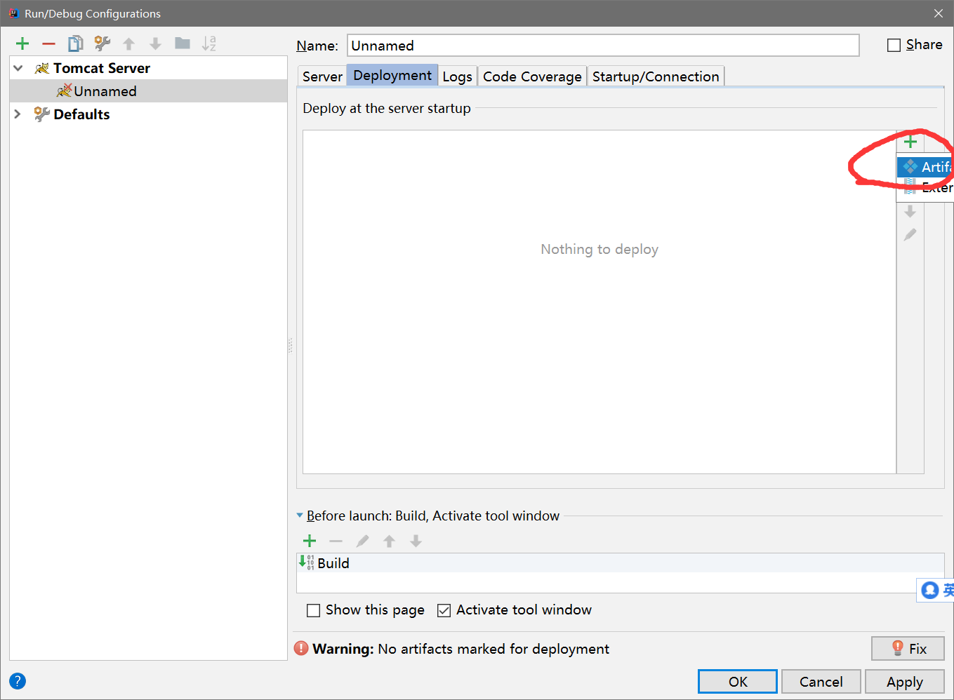Expand the Defaults tree node
The height and width of the screenshot is (700, 954).
(x=18, y=114)
